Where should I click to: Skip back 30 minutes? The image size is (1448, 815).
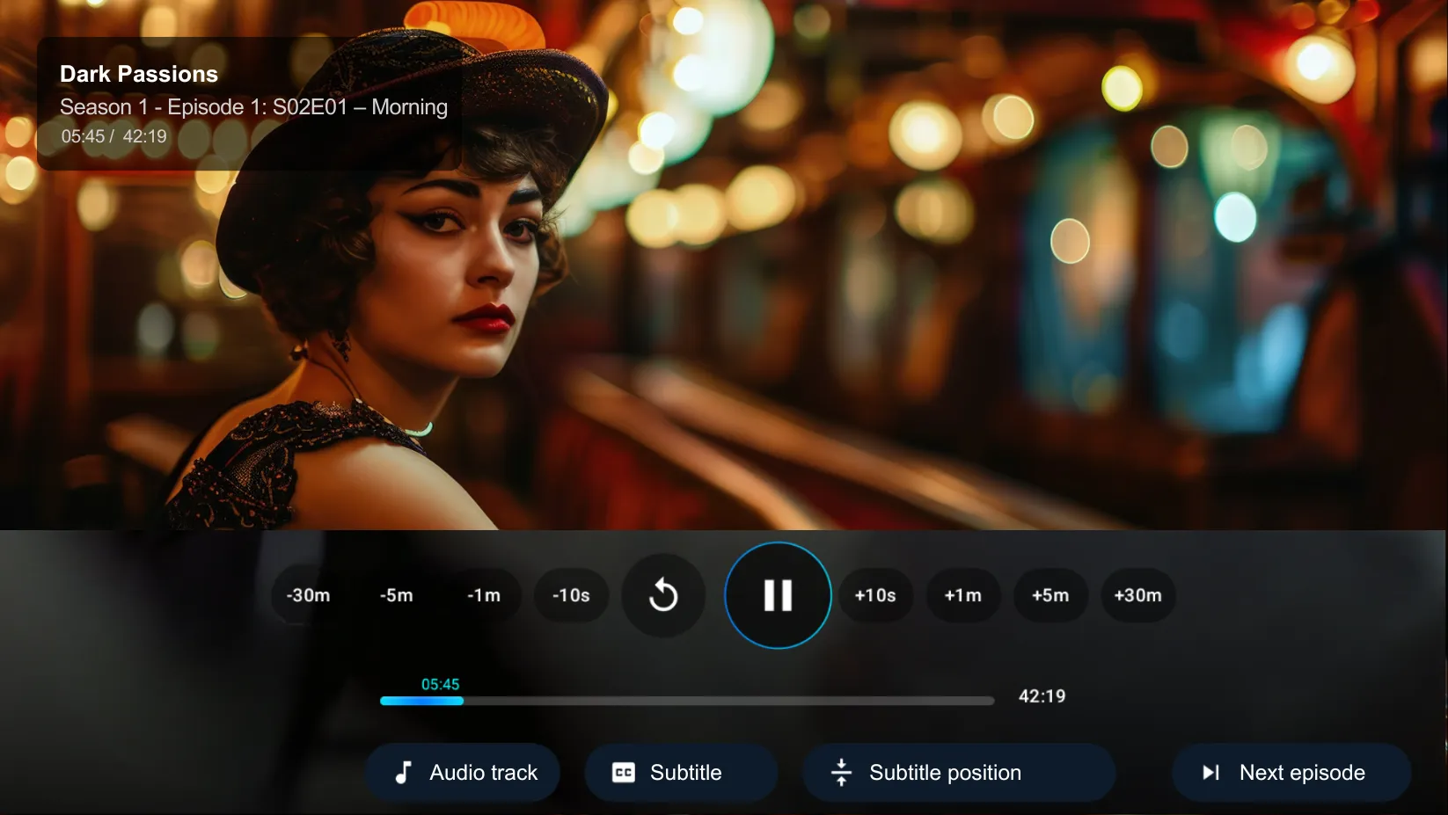click(308, 595)
